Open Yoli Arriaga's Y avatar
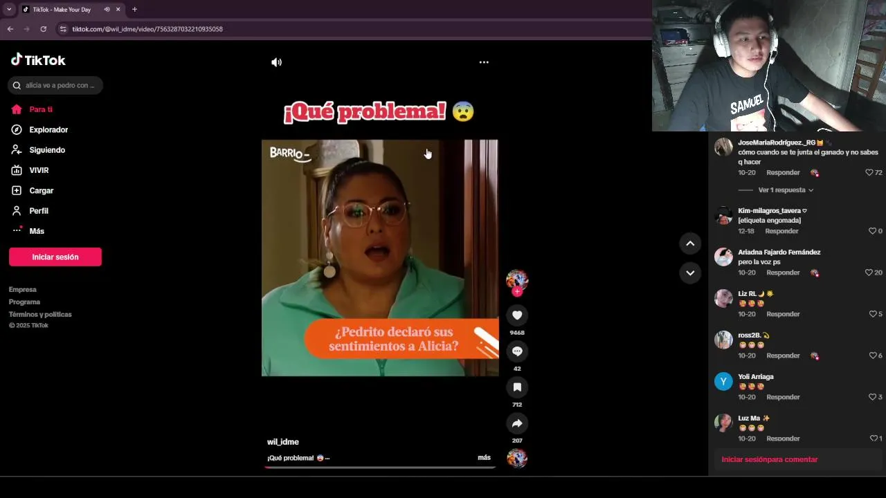The image size is (886, 498). pyautogui.click(x=723, y=381)
